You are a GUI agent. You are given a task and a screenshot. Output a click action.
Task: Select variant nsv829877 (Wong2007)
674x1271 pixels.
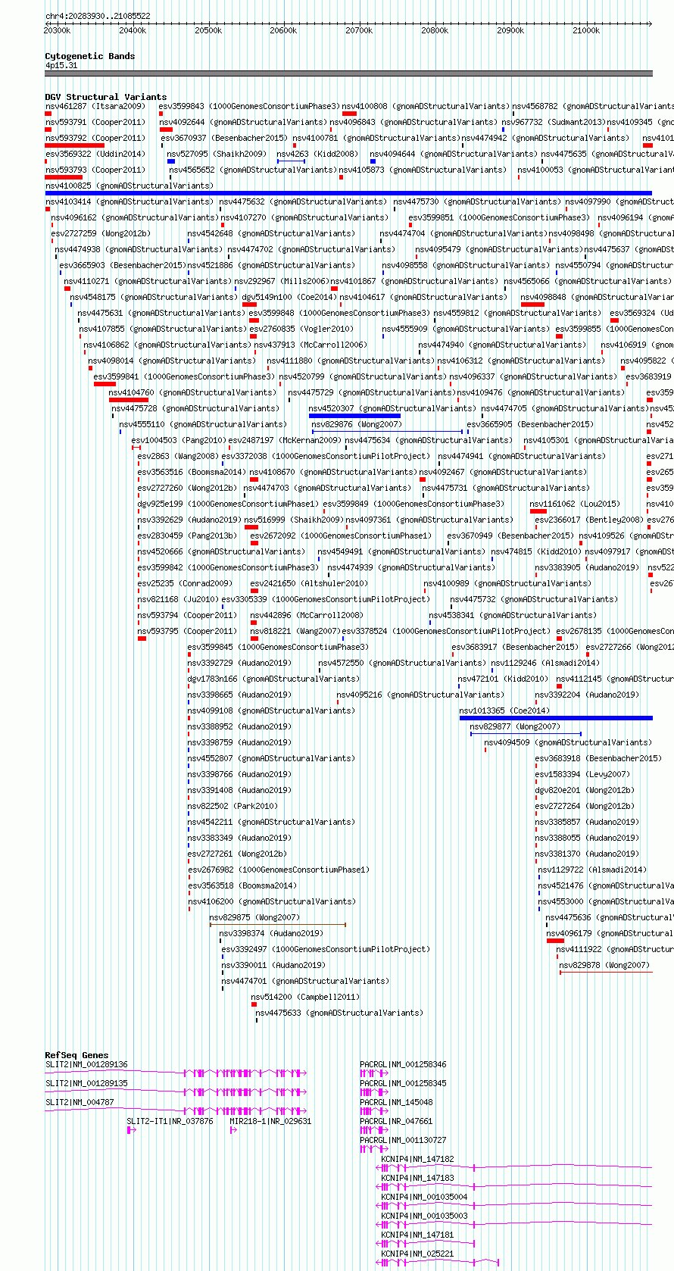coord(515,726)
